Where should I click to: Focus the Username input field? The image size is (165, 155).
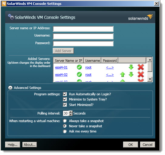click(x=83, y=36)
